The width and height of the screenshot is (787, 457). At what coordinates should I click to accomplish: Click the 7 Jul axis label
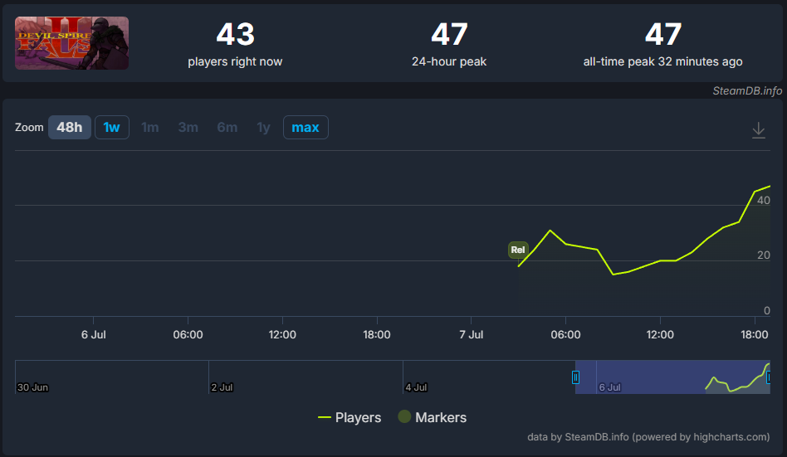pos(472,334)
